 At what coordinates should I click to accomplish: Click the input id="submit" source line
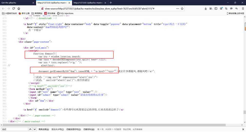(x=68, y=95)
